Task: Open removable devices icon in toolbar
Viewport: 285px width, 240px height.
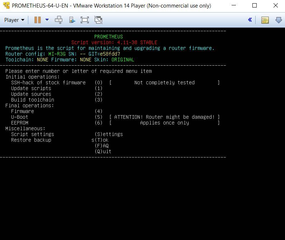Action: tap(72, 20)
